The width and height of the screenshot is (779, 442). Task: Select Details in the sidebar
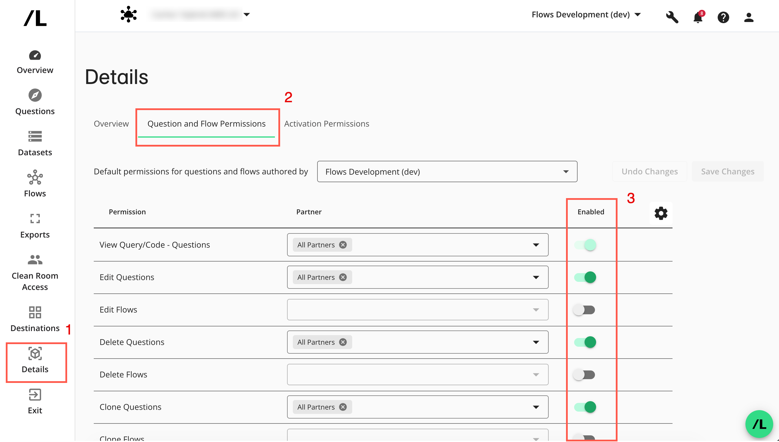pos(35,360)
